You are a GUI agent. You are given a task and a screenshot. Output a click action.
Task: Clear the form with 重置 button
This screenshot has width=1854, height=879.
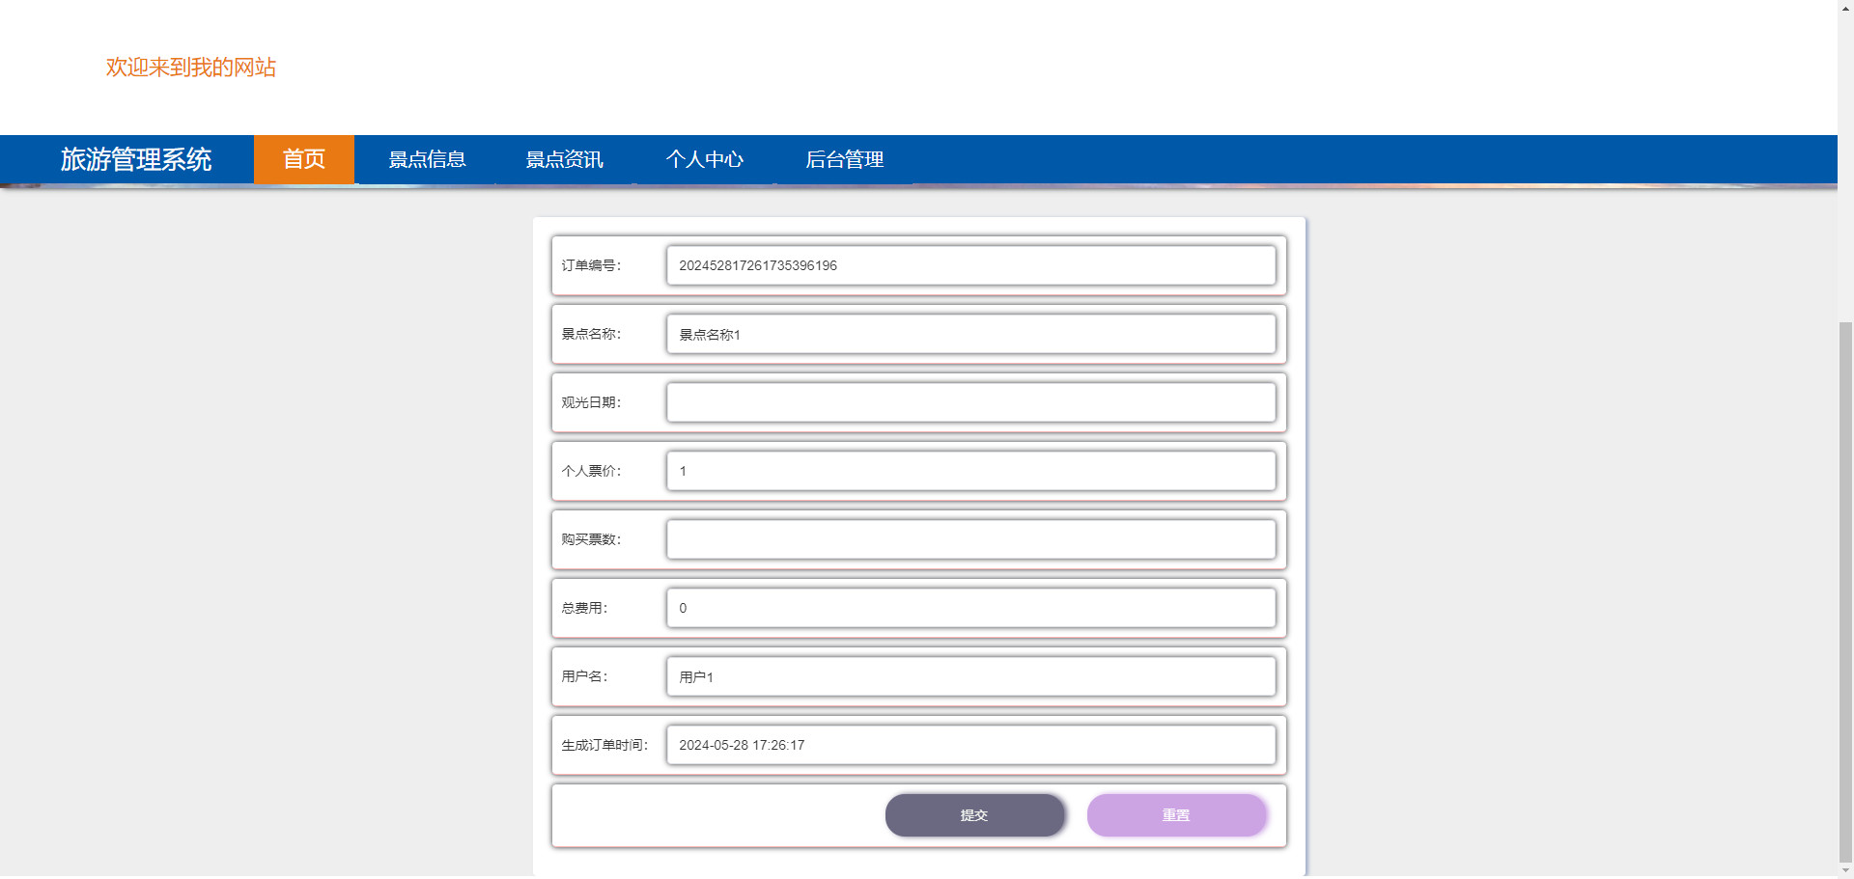coord(1176,815)
